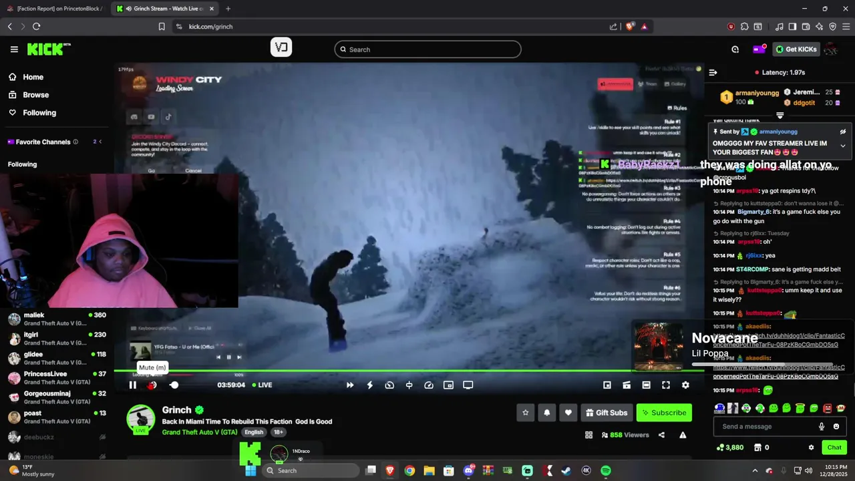The image size is (855, 481).
Task: Open the Kick hamburger menu
Action: (14, 49)
